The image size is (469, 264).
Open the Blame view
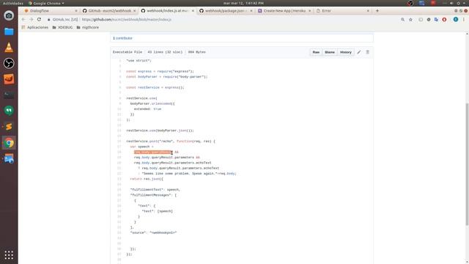330,52
